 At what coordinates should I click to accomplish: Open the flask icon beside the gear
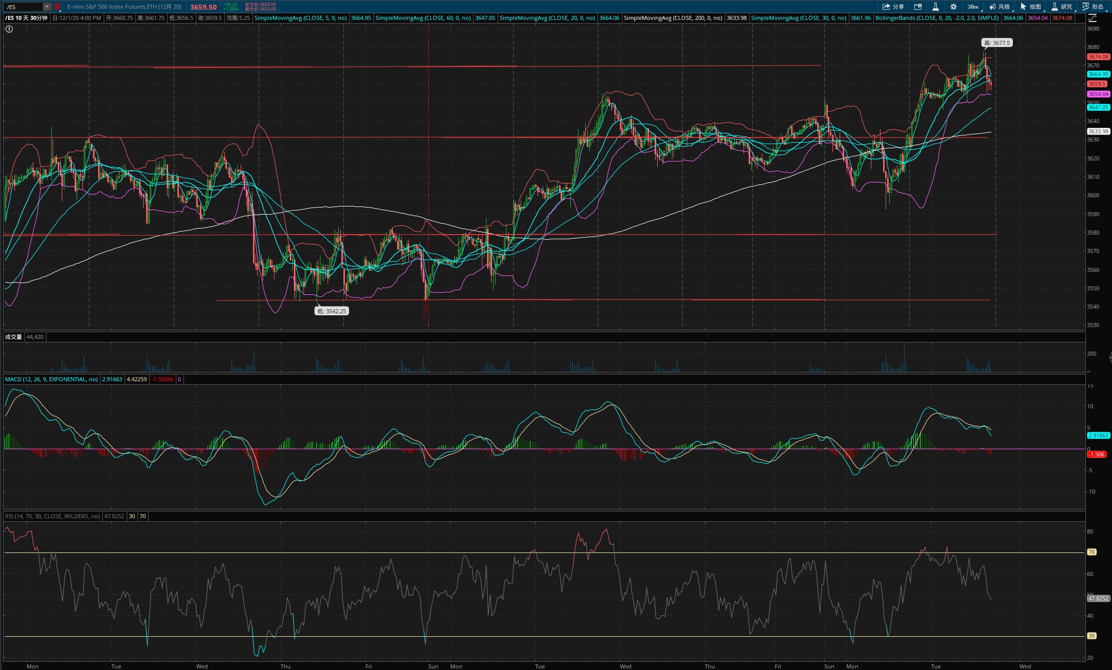coord(935,7)
